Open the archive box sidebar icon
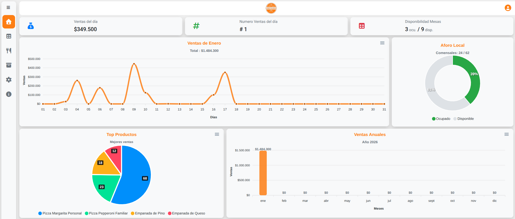Screen dimensions: 515x219 click(x=9, y=65)
